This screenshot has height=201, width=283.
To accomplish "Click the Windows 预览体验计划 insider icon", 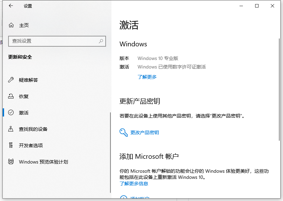I will (x=11, y=161).
